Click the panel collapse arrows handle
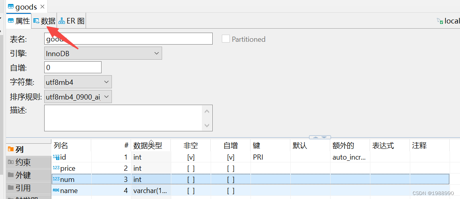 click(320, 137)
